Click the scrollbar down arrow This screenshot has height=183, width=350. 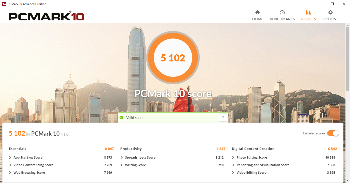pos(348,180)
